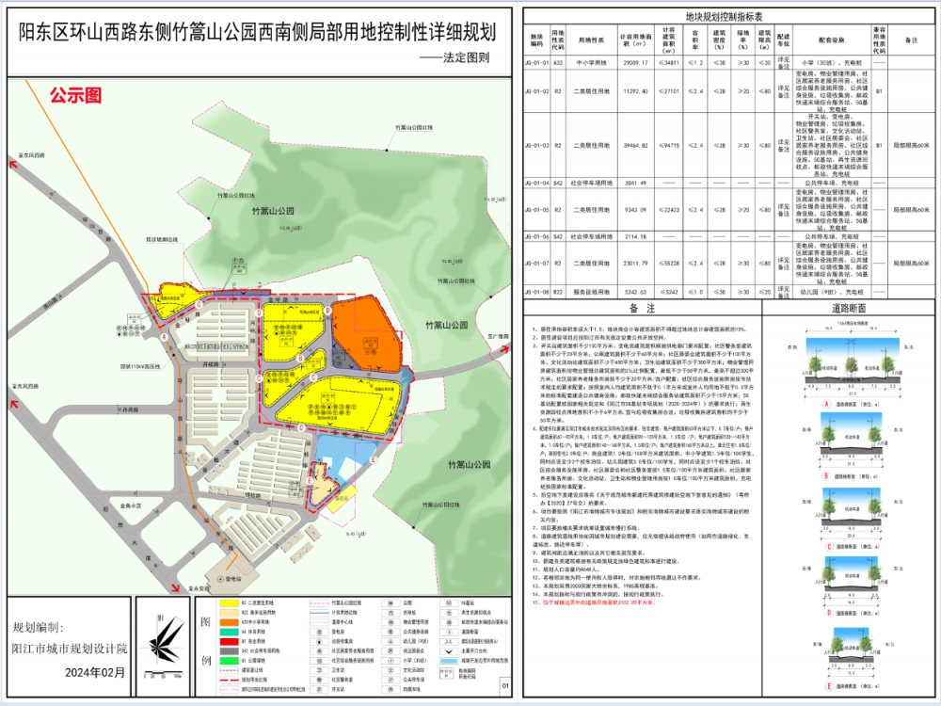The image size is (941, 706).
Task: Click the 金鸟小区 map label
Action: (x=130, y=506)
